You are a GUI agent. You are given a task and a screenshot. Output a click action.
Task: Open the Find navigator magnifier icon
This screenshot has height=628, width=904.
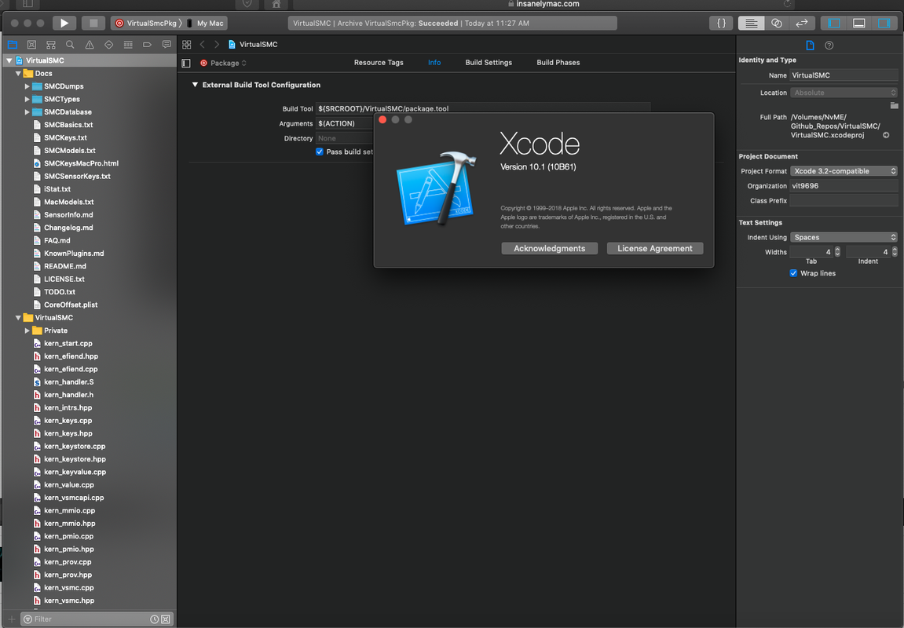pos(70,45)
